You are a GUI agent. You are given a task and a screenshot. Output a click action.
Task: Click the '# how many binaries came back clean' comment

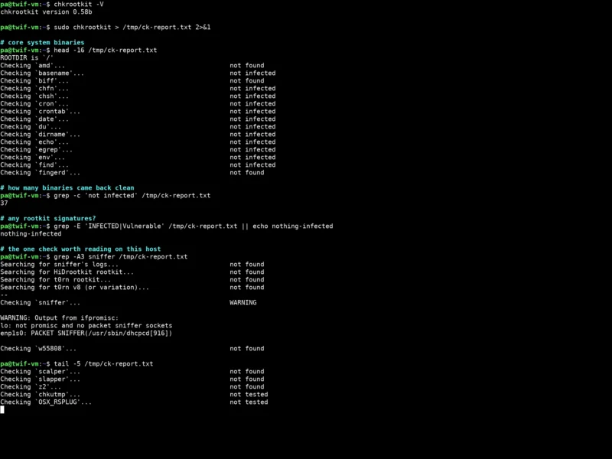67,188
